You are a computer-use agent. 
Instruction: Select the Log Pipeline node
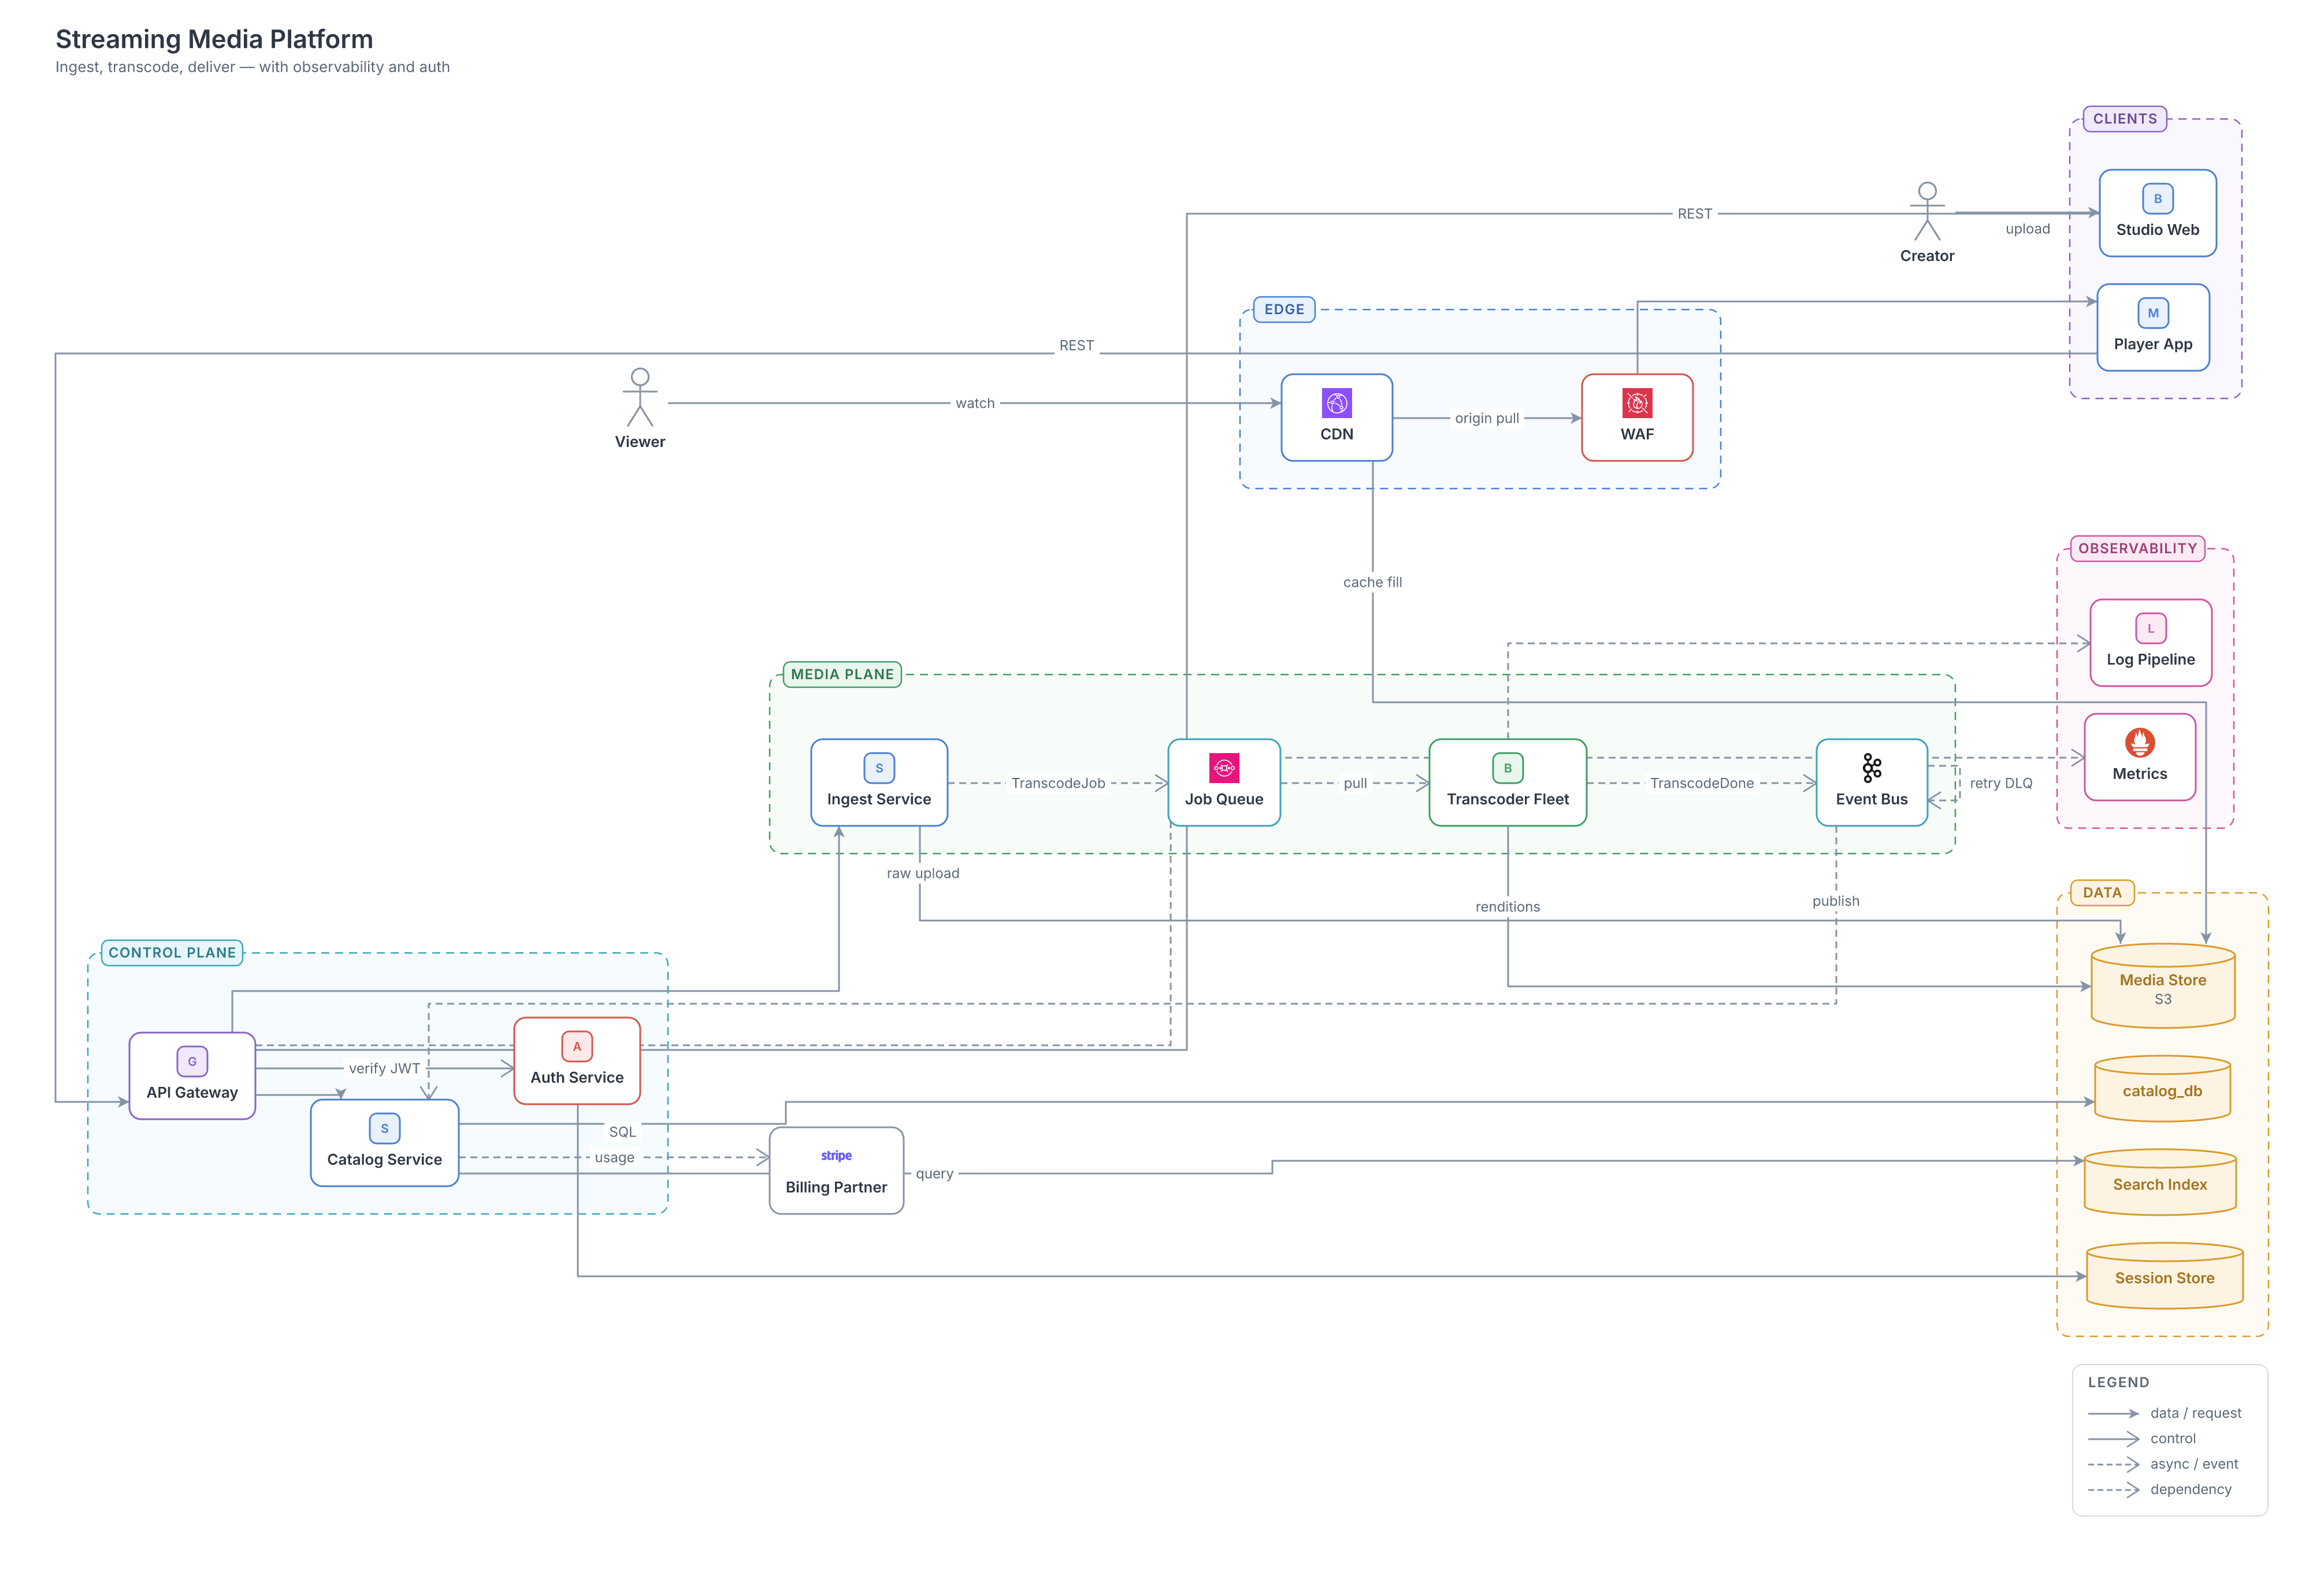pos(2150,643)
